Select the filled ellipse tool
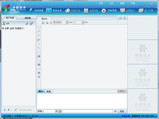 pos(39,73)
